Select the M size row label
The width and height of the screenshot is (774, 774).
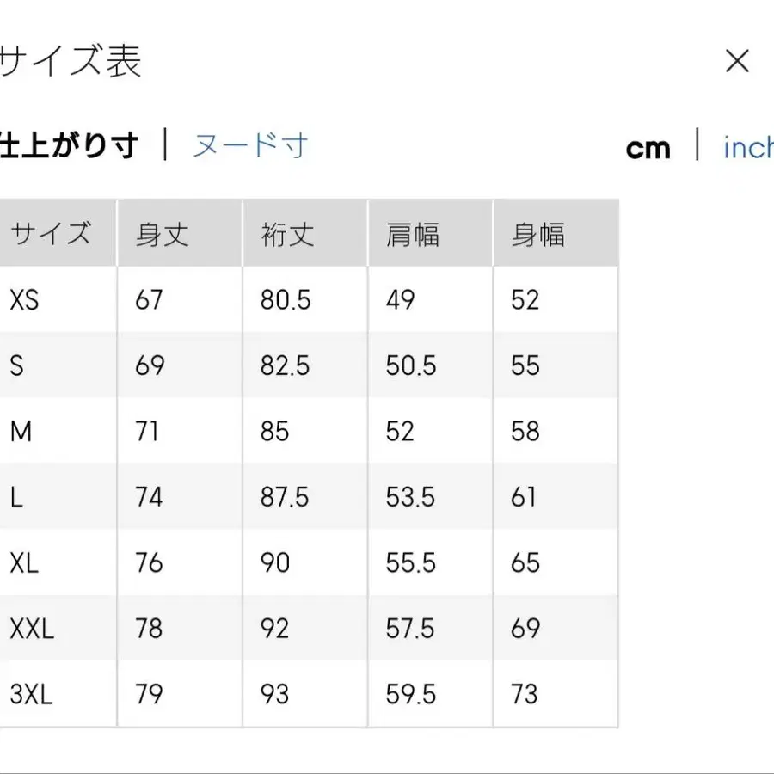click(21, 431)
